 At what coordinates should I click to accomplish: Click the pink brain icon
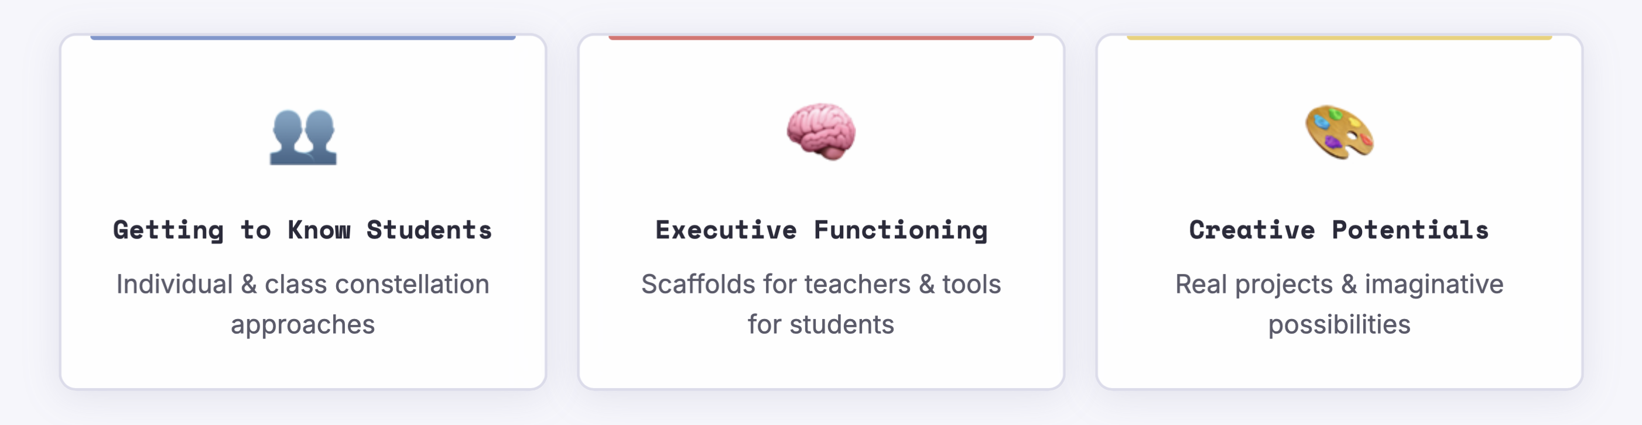point(821,132)
